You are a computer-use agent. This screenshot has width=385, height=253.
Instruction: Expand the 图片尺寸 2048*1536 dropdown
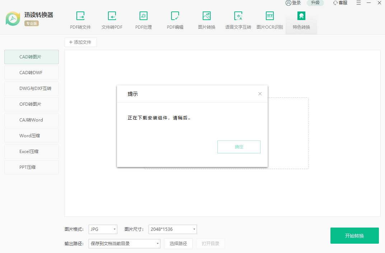click(x=173, y=229)
